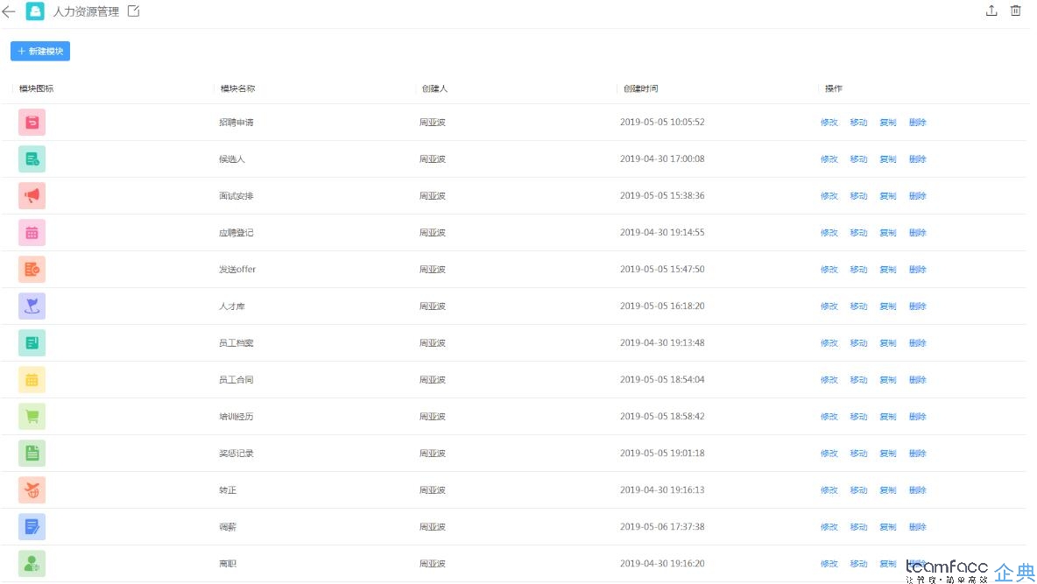Viewport: 1037px width, 584px height.
Task: Click the 操作 column header
Action: (833, 88)
